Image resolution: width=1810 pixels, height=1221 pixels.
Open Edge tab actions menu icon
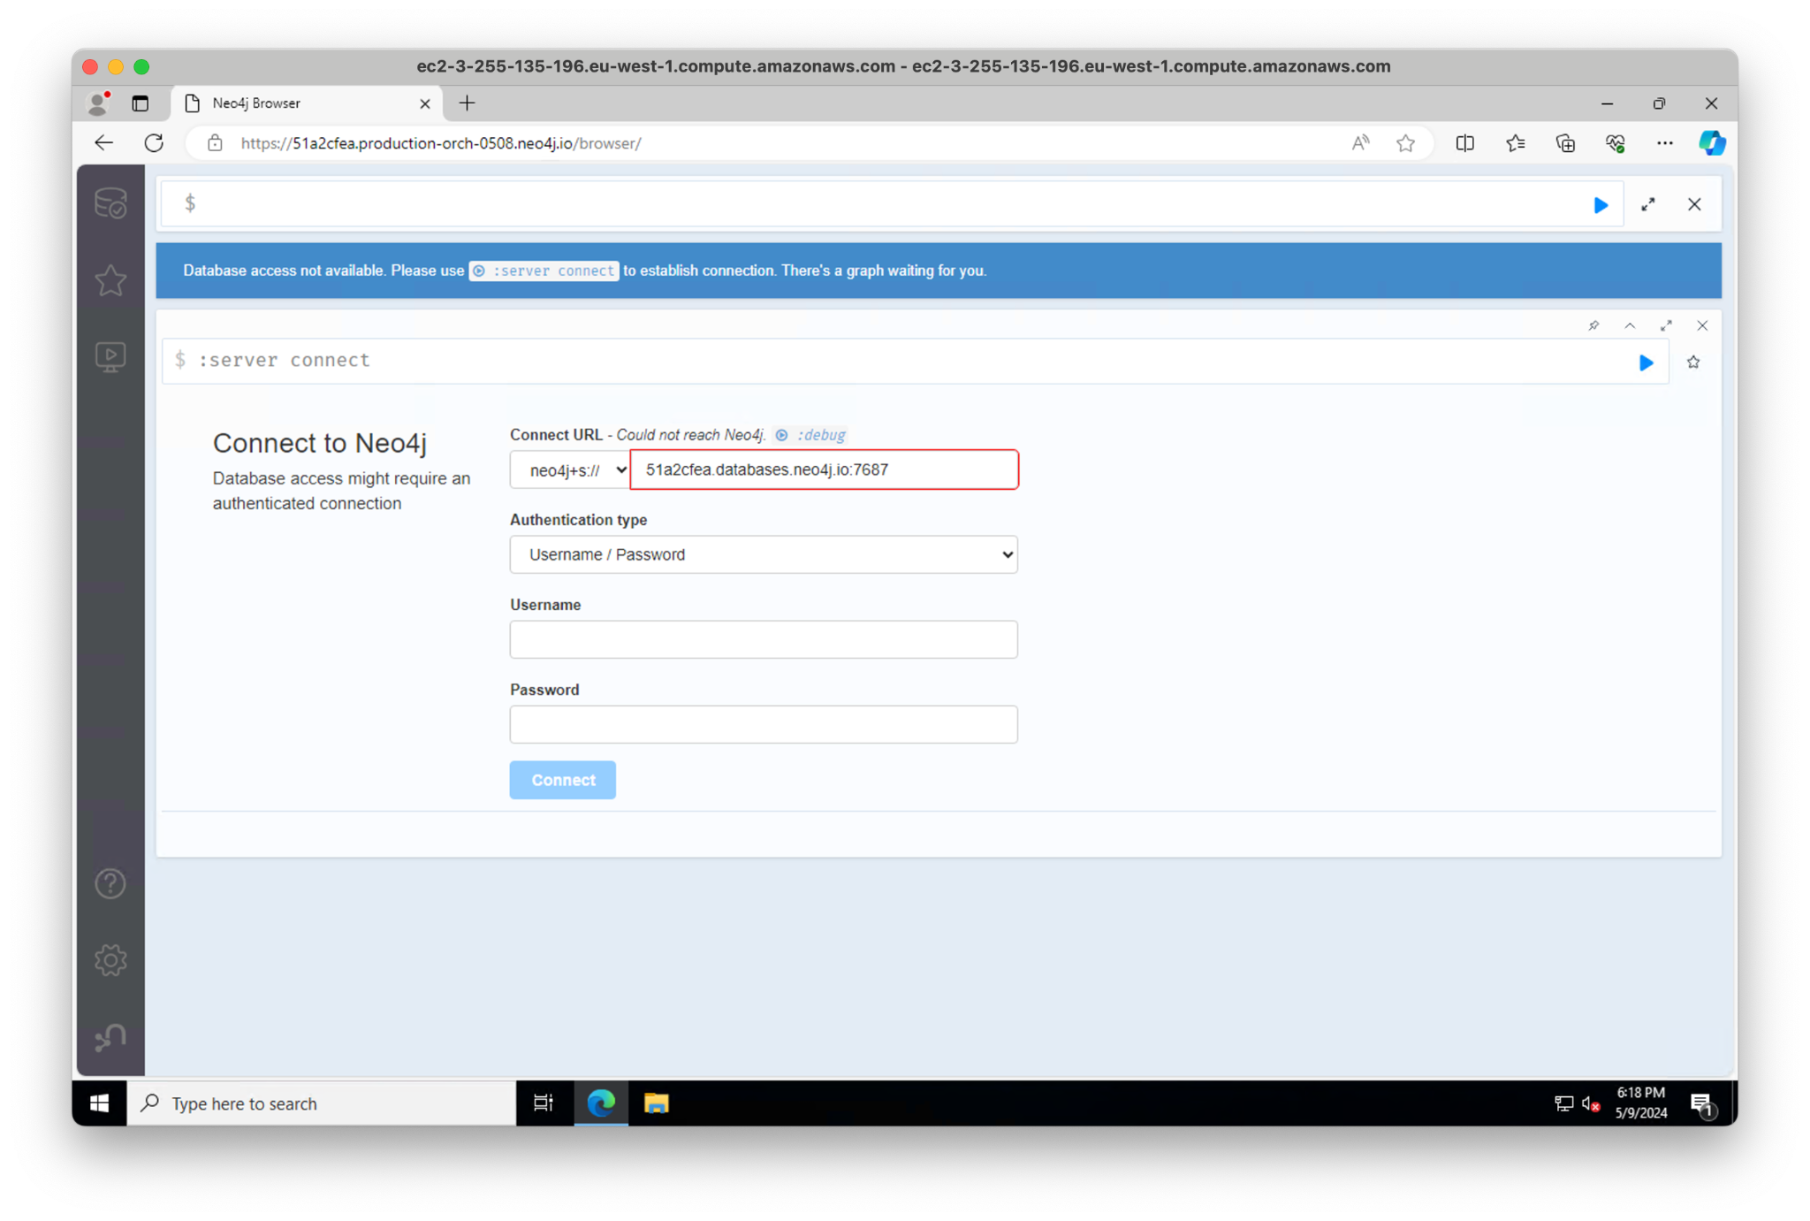(x=140, y=103)
